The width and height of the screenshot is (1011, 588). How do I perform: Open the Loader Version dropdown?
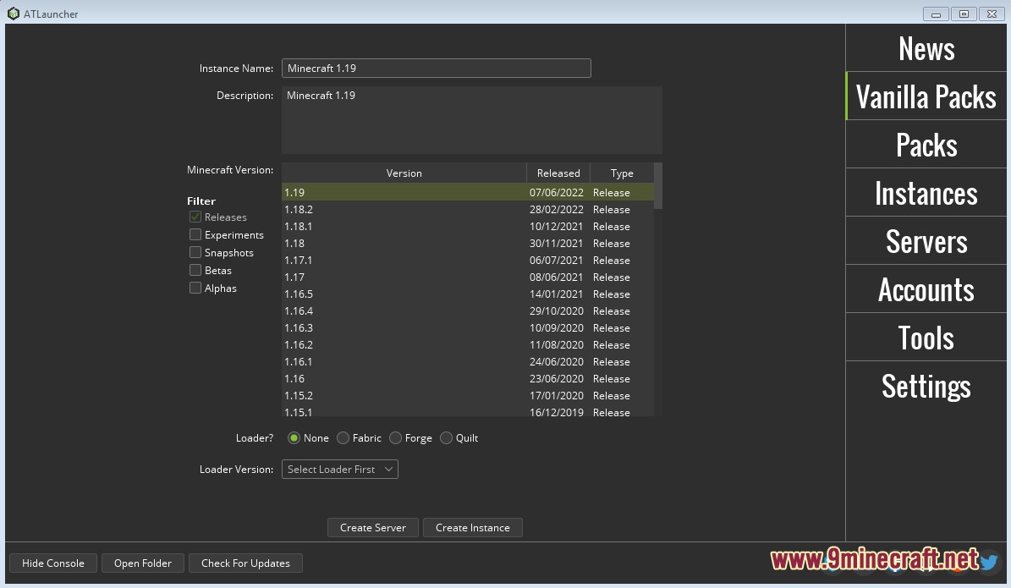(x=340, y=470)
